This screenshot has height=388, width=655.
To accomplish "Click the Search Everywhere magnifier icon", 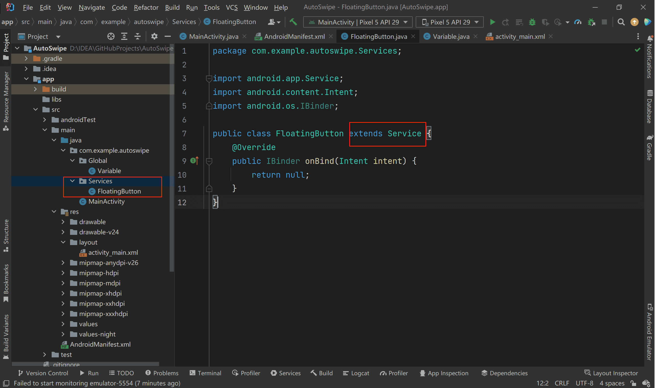I will click(x=621, y=22).
